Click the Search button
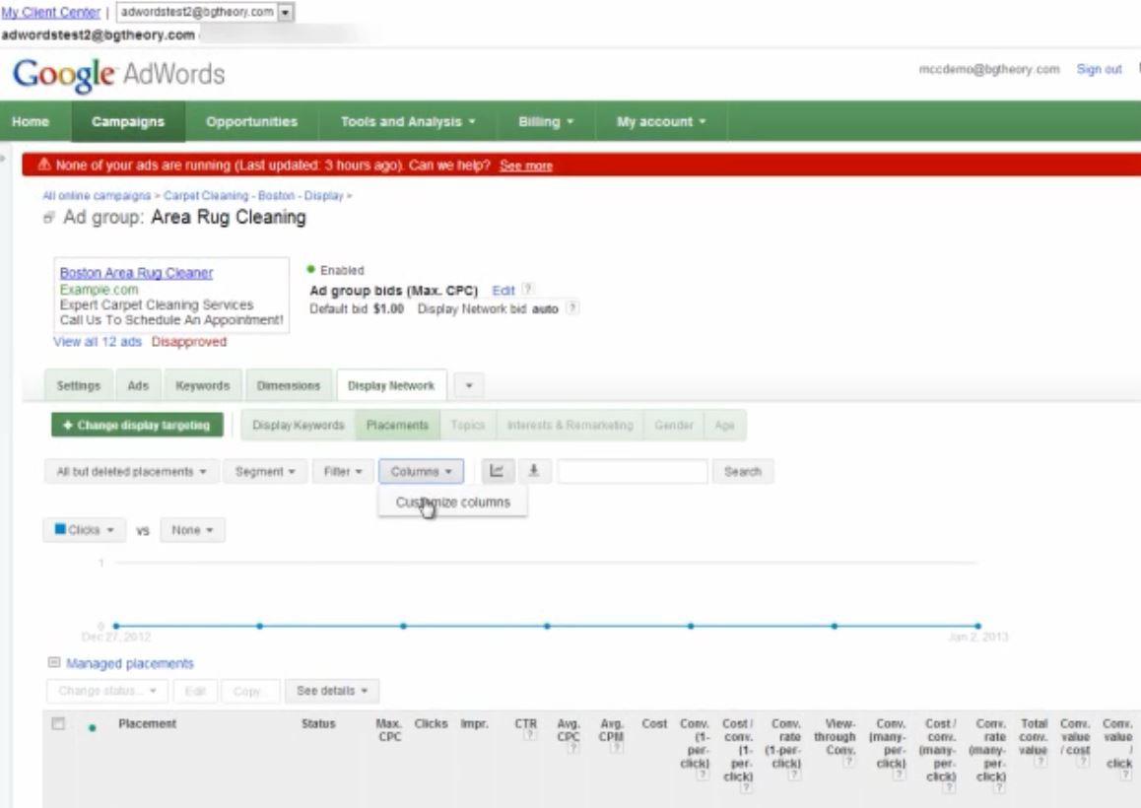1141x808 pixels. [742, 472]
